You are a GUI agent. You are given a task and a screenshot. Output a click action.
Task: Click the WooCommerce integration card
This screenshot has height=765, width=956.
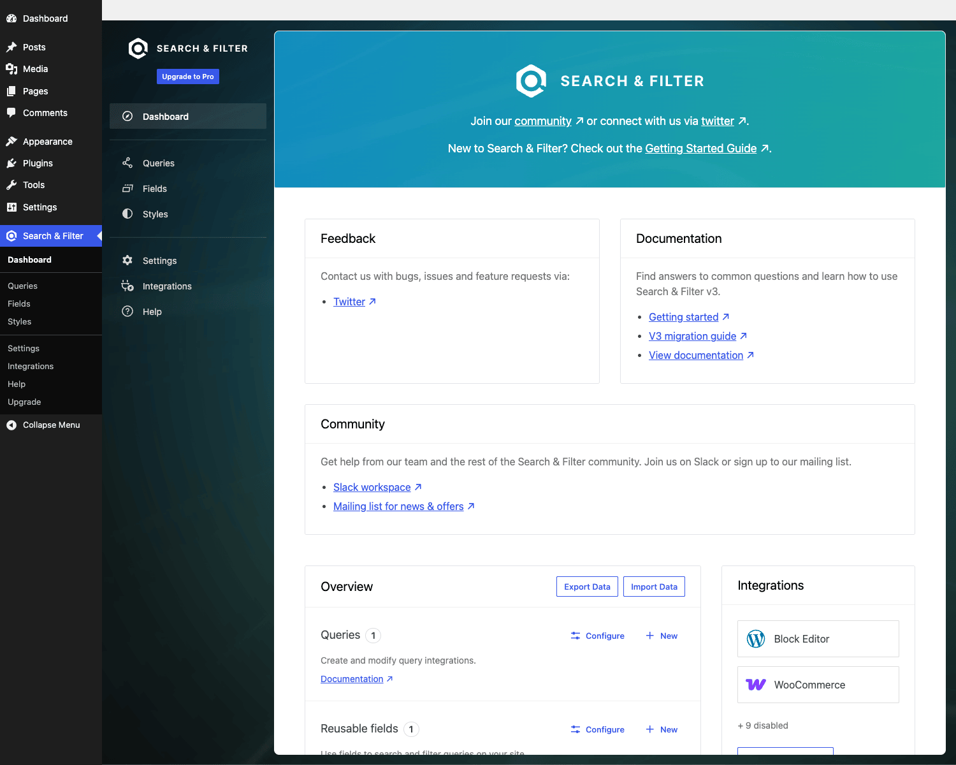pyautogui.click(x=818, y=685)
